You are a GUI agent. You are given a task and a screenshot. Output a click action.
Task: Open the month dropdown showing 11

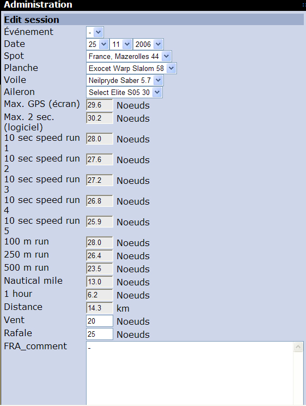[121, 44]
